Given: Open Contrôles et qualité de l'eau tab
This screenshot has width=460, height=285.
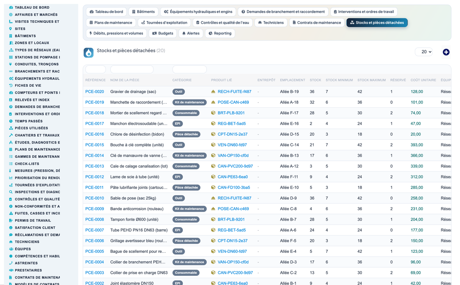Looking at the screenshot, I should [x=222, y=23].
